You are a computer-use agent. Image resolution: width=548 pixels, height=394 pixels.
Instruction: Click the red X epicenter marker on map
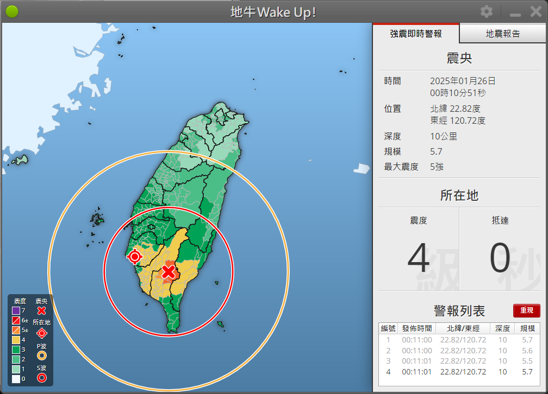tap(169, 271)
